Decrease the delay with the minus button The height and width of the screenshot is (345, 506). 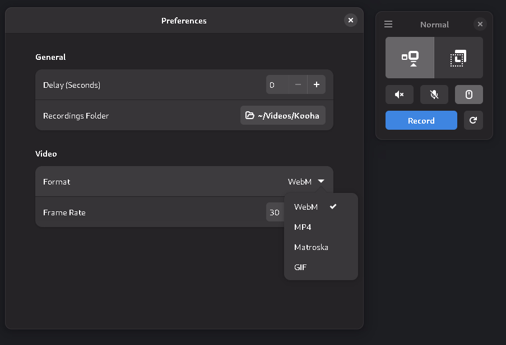tap(298, 85)
